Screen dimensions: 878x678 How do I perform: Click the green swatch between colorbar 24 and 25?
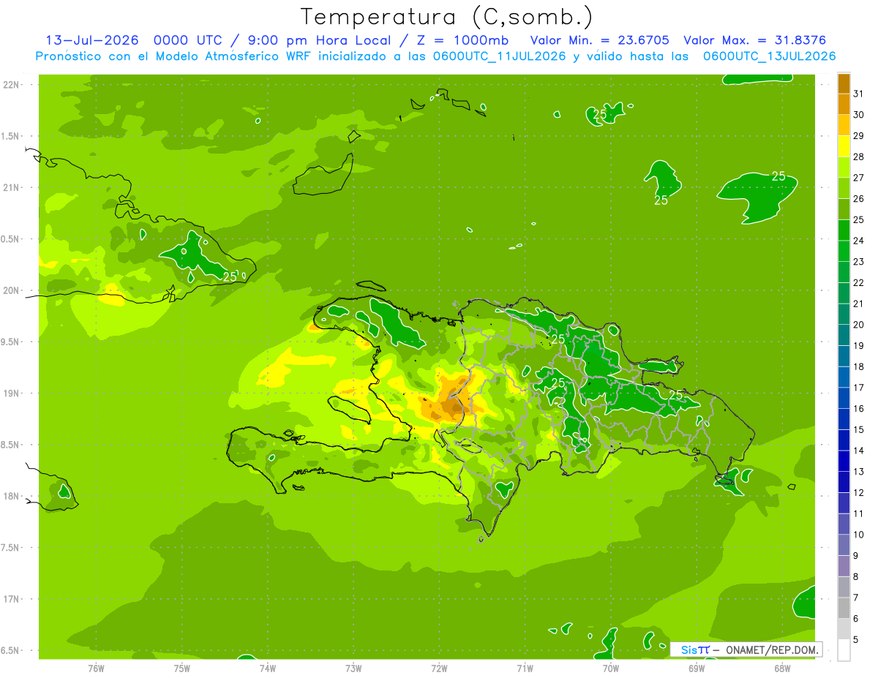pyautogui.click(x=844, y=230)
